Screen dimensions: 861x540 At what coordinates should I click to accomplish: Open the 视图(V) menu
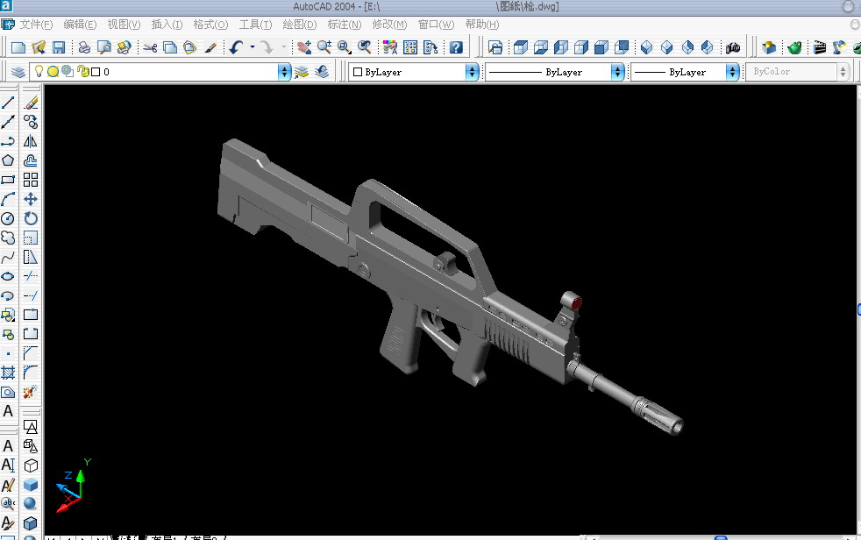(x=124, y=25)
